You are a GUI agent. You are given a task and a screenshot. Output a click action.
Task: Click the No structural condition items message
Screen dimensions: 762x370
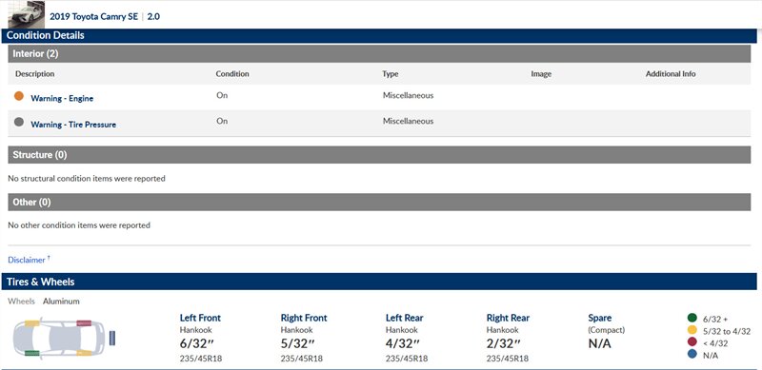coord(87,178)
